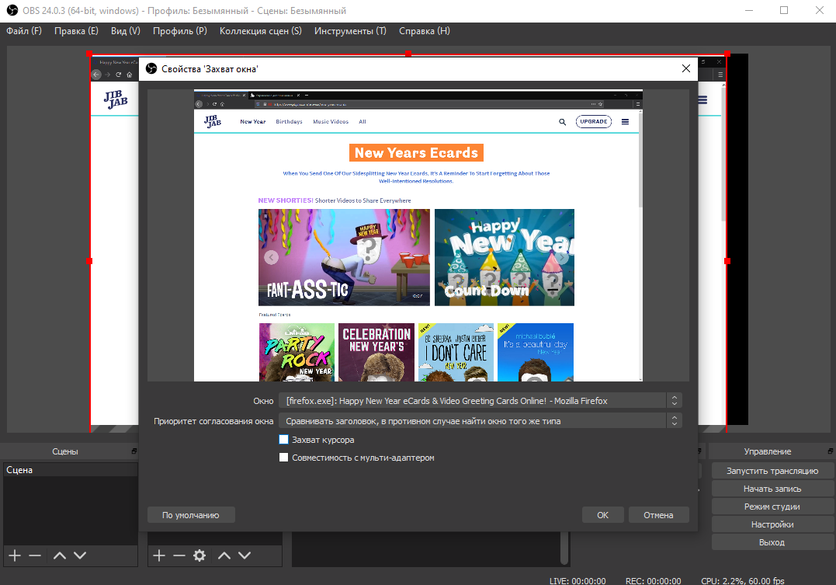This screenshot has height=585, width=836.
Task: Undock the Управление panel icon
Action: (830, 451)
